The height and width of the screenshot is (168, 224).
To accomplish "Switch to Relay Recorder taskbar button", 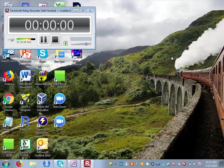I will tap(88, 164).
